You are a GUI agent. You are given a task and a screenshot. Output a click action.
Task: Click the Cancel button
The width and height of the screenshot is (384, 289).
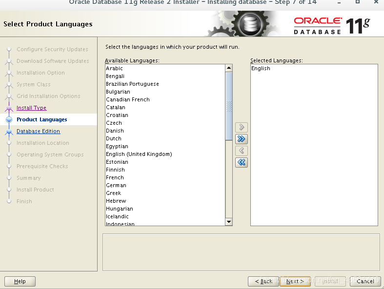(x=365, y=281)
